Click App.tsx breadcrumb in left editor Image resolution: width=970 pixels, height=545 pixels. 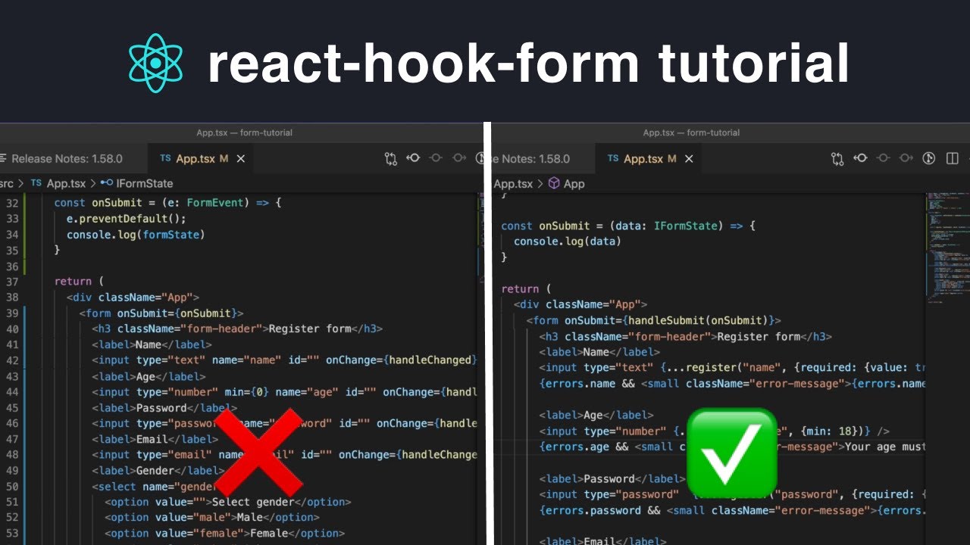(x=66, y=183)
